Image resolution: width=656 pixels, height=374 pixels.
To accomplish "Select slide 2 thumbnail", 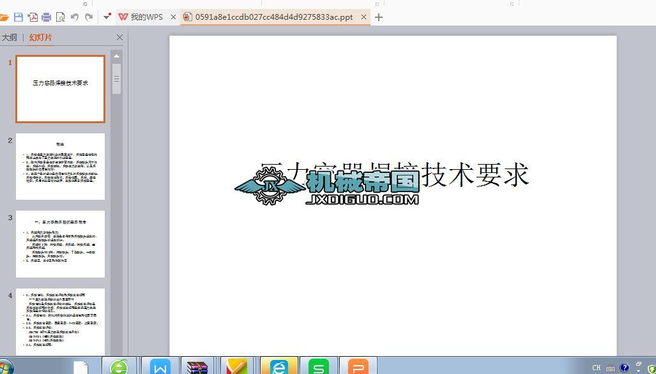I will [60, 167].
